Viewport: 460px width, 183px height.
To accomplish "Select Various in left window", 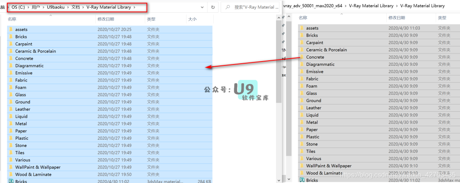I will [x=23, y=160].
